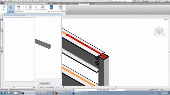Screen dimensions: 170x95
Task: Open the Communication Center icon
Action: point(139,1)
